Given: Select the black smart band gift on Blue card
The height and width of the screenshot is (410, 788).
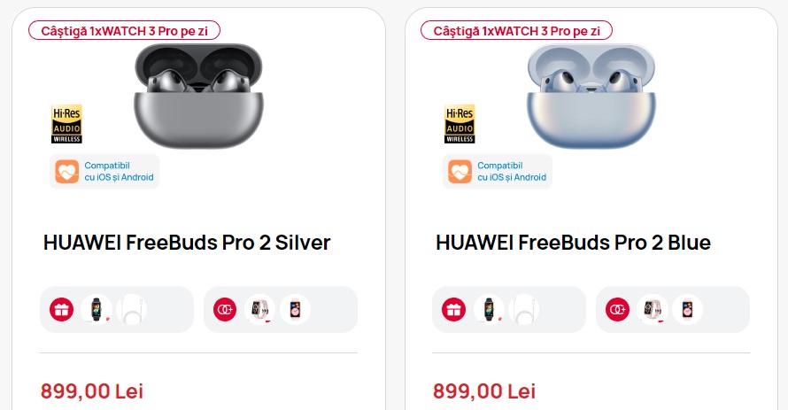Looking at the screenshot, I should [x=489, y=310].
